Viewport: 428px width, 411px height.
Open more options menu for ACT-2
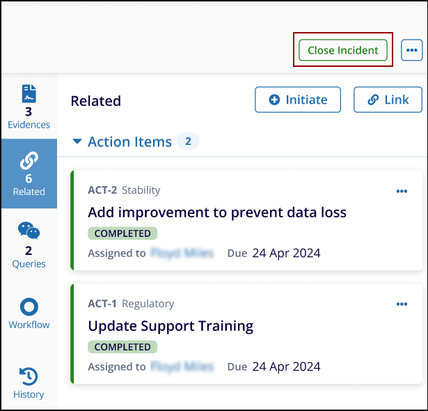pyautogui.click(x=402, y=192)
